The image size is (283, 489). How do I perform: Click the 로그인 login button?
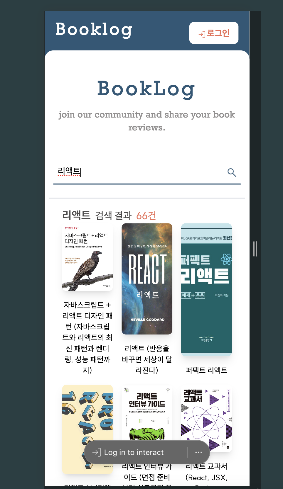[x=214, y=33]
